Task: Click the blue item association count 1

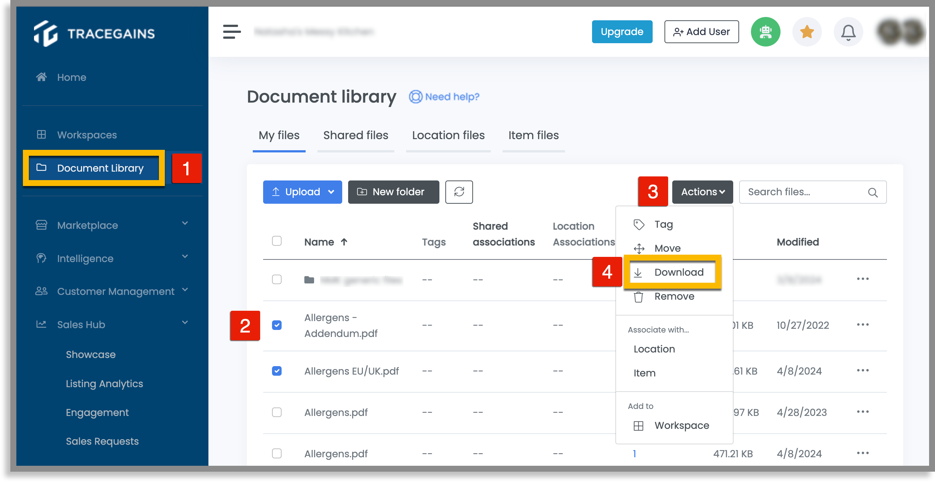Action: 634,454
